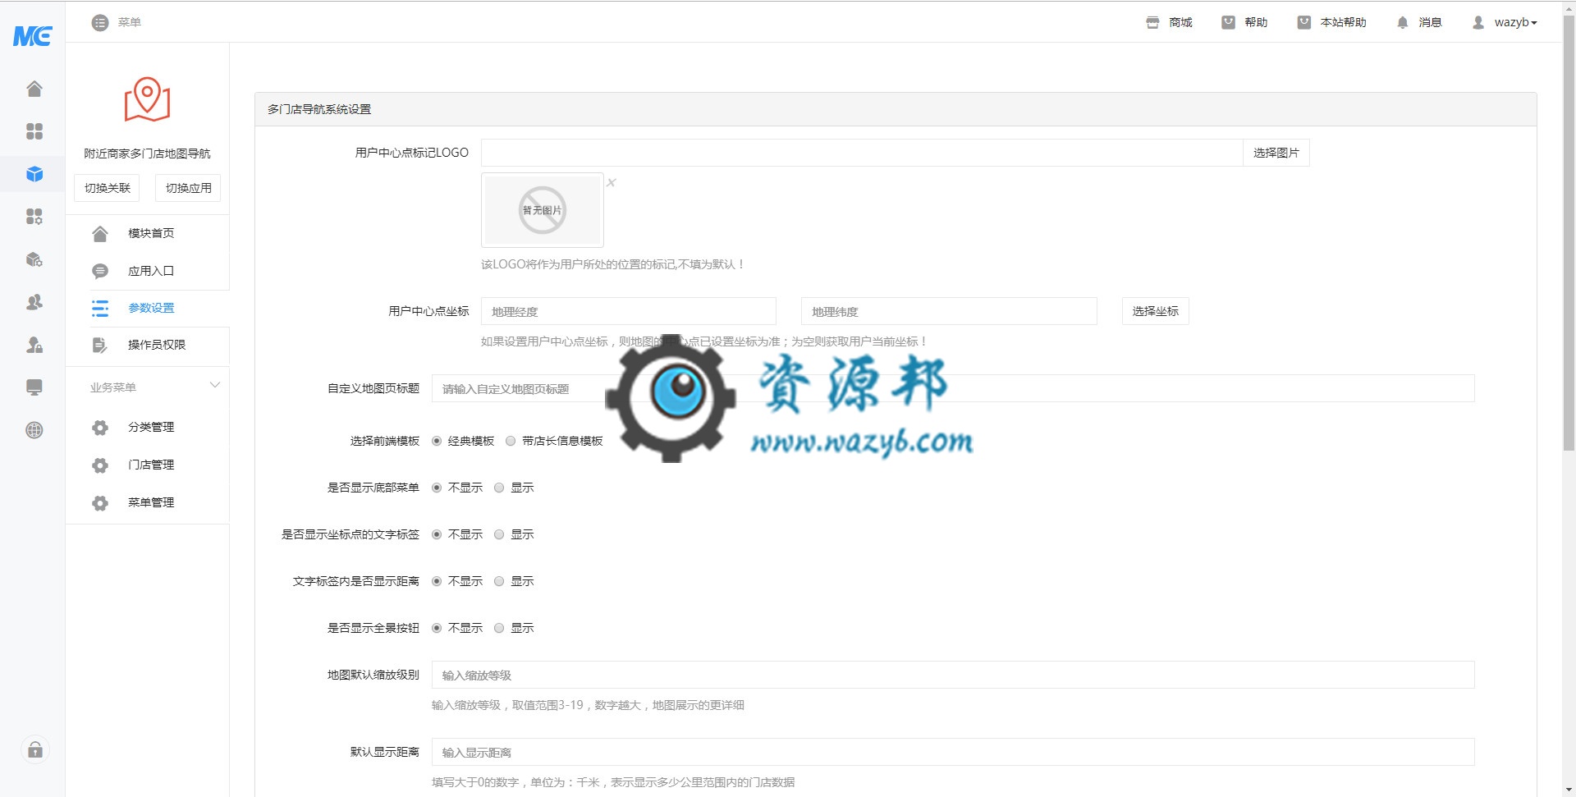Click the 选择图片 button
Image resolution: width=1576 pixels, height=797 pixels.
(1276, 153)
